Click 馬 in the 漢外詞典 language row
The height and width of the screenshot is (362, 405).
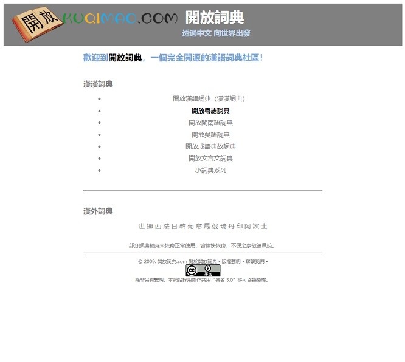coord(207,227)
